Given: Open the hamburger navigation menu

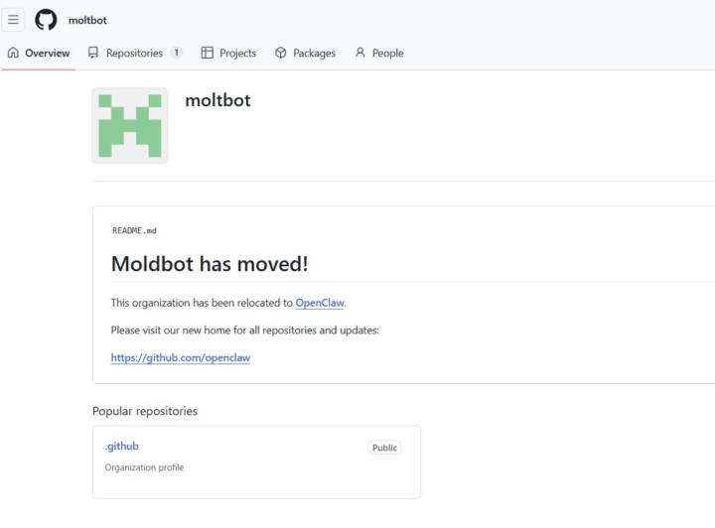Looking at the screenshot, I should (13, 20).
